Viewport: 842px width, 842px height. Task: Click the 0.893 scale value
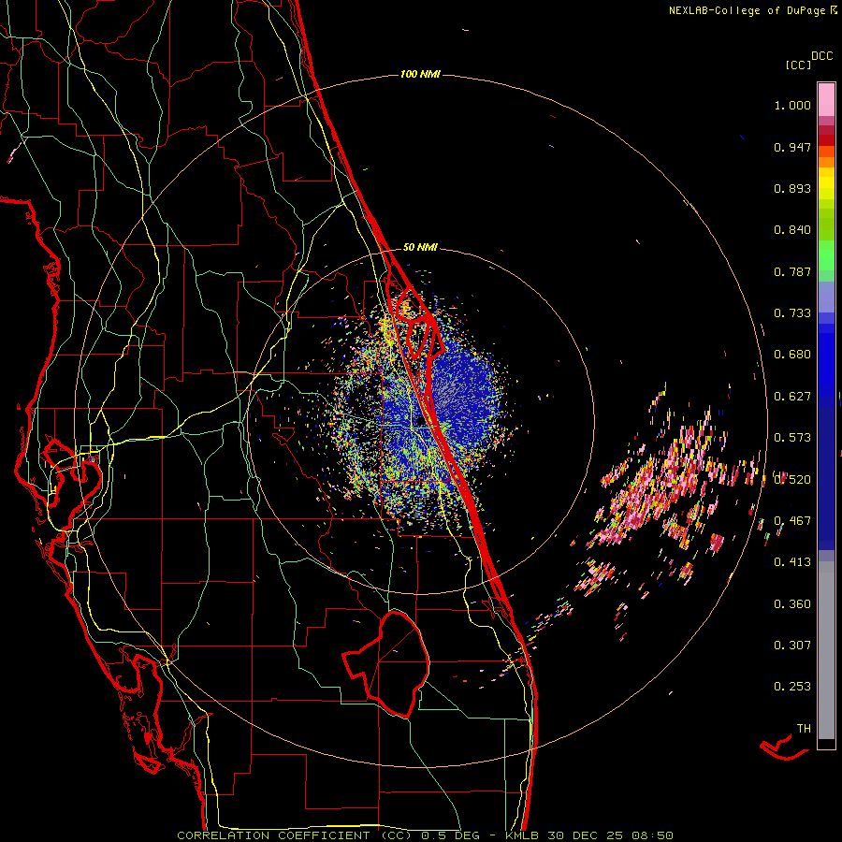(792, 188)
